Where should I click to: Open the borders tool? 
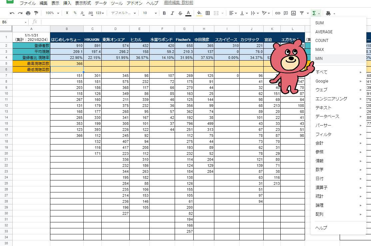(208, 13)
